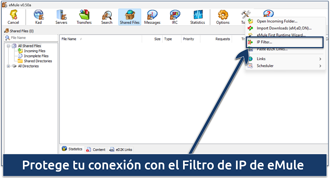Click the Scheduler submenu arrow
330x178 pixels.
(x=320, y=66)
